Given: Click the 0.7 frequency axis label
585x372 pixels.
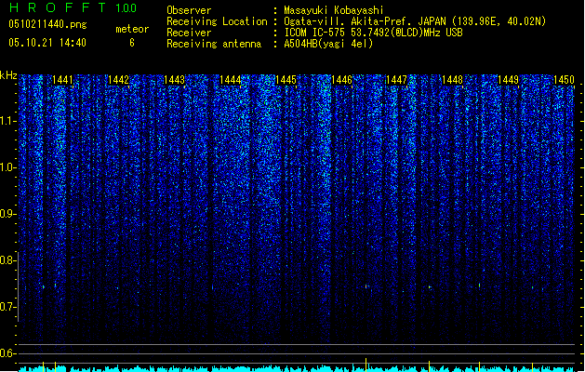Looking at the screenshot, I should [x=7, y=307].
